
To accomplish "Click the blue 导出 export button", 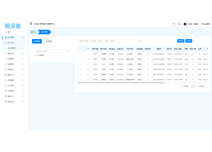I will [181, 41].
